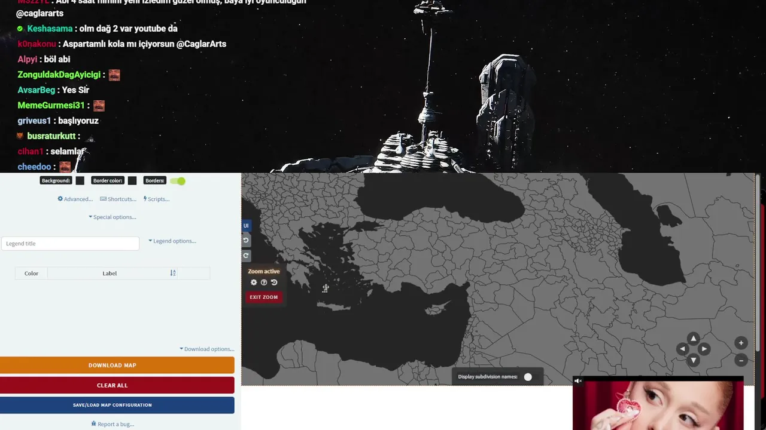766x430 pixels.
Task: Open the Background color swatch
Action: click(x=80, y=181)
